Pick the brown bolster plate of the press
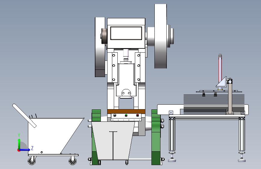The width and height of the screenshot is (261, 169). (126, 112)
